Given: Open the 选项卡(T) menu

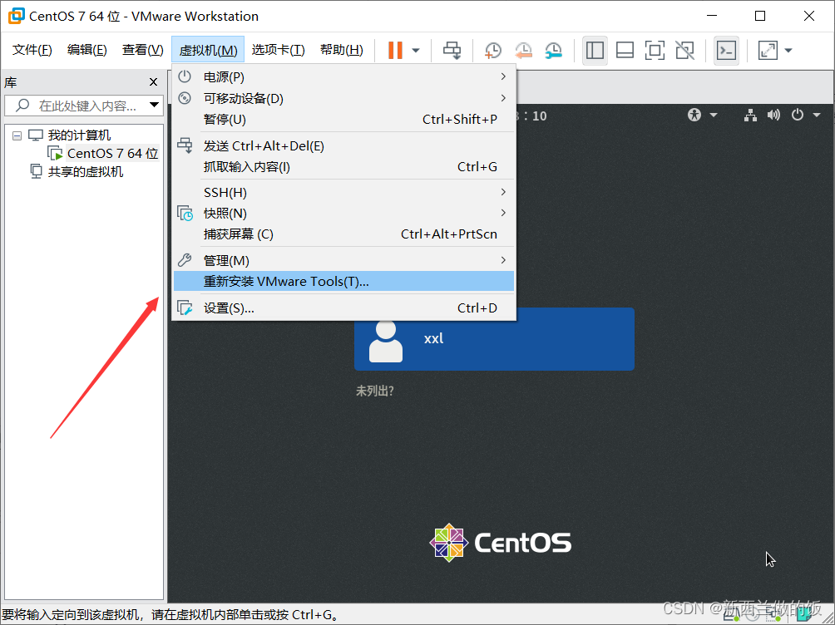Looking at the screenshot, I should click(278, 50).
